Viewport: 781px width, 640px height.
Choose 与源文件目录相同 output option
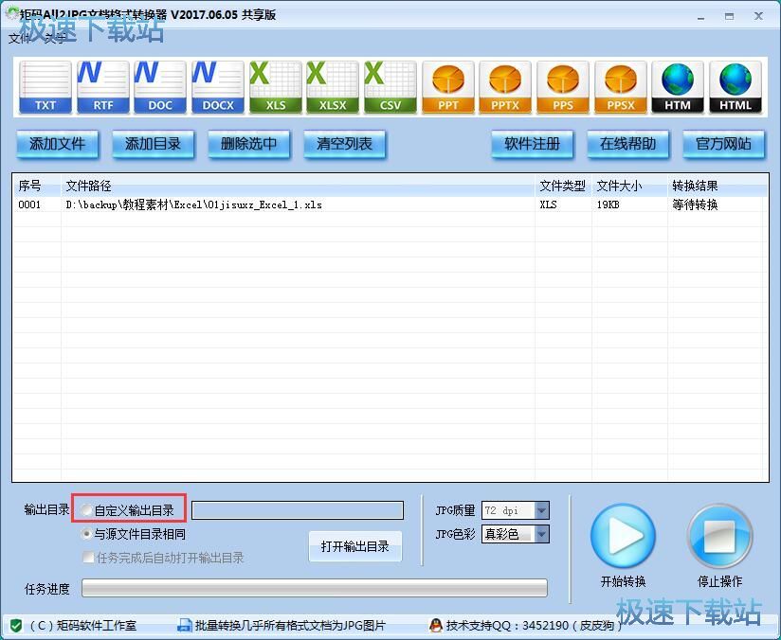point(86,532)
